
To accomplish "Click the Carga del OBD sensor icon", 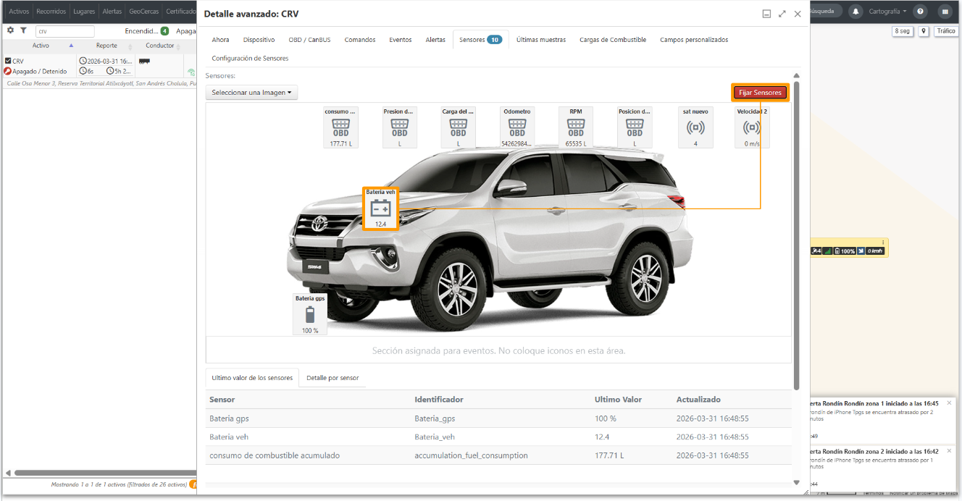I will 458,127.
